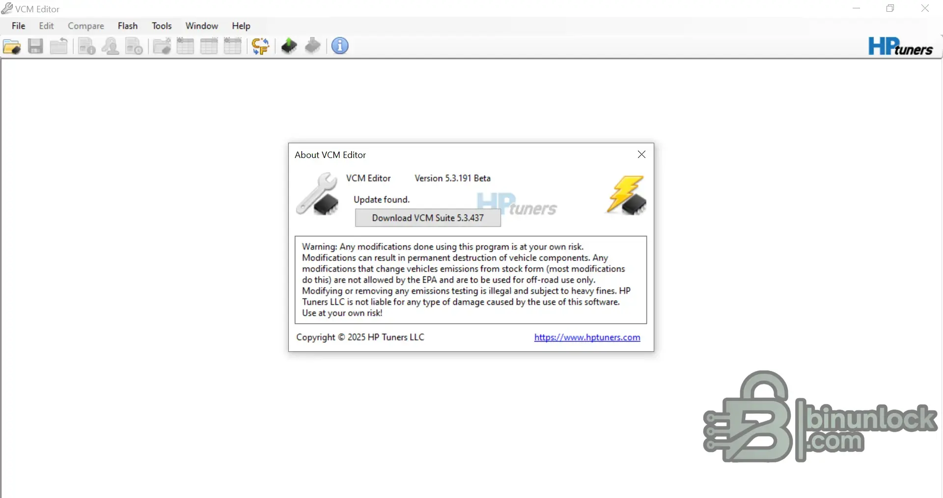Screen dimensions: 943x498
Task: Close the About VCM Editor dialog
Action: click(641, 155)
